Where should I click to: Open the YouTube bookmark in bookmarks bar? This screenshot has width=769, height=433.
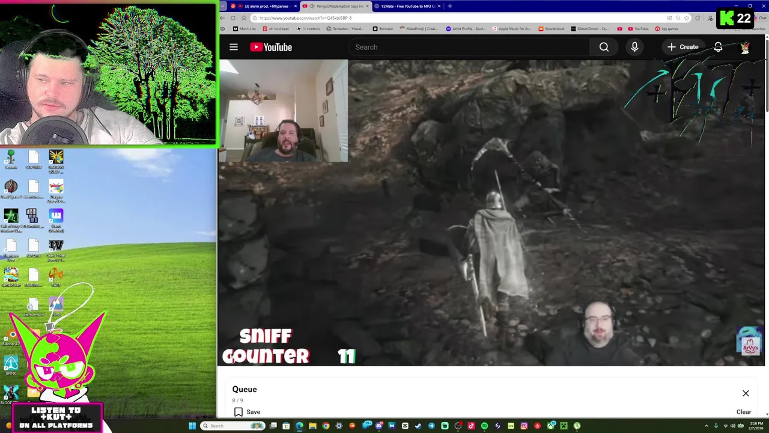pos(638,29)
